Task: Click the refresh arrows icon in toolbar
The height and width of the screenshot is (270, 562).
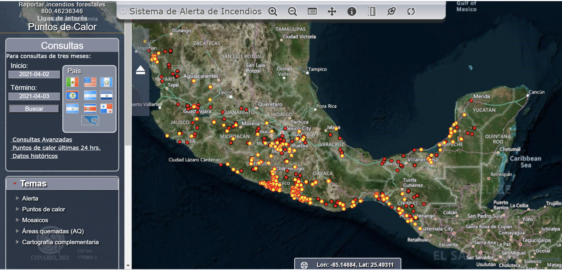Action: click(x=411, y=11)
